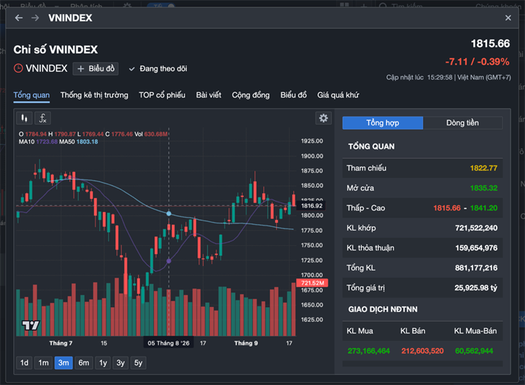Switch to Thống kê thị trường tab
Viewport: 525px width, 385px height.
(94, 95)
